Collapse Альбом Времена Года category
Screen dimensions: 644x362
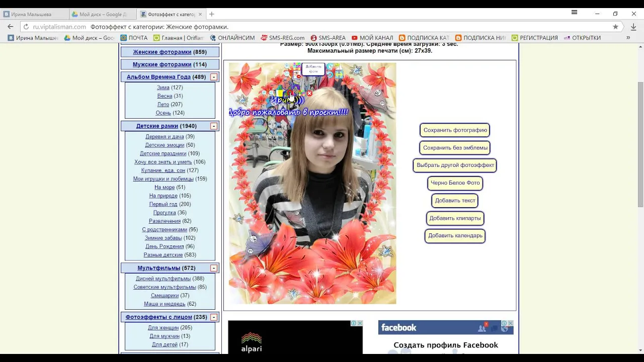pyautogui.click(x=214, y=77)
